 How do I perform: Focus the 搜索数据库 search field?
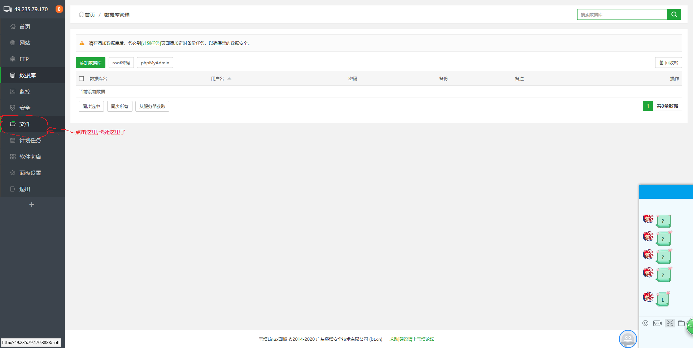(622, 14)
